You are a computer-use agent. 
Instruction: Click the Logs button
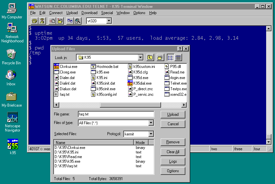coord(173,161)
